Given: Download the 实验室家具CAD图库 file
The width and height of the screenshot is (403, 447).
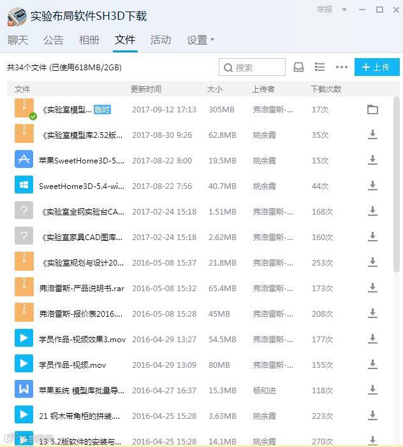Looking at the screenshot, I should (372, 237).
